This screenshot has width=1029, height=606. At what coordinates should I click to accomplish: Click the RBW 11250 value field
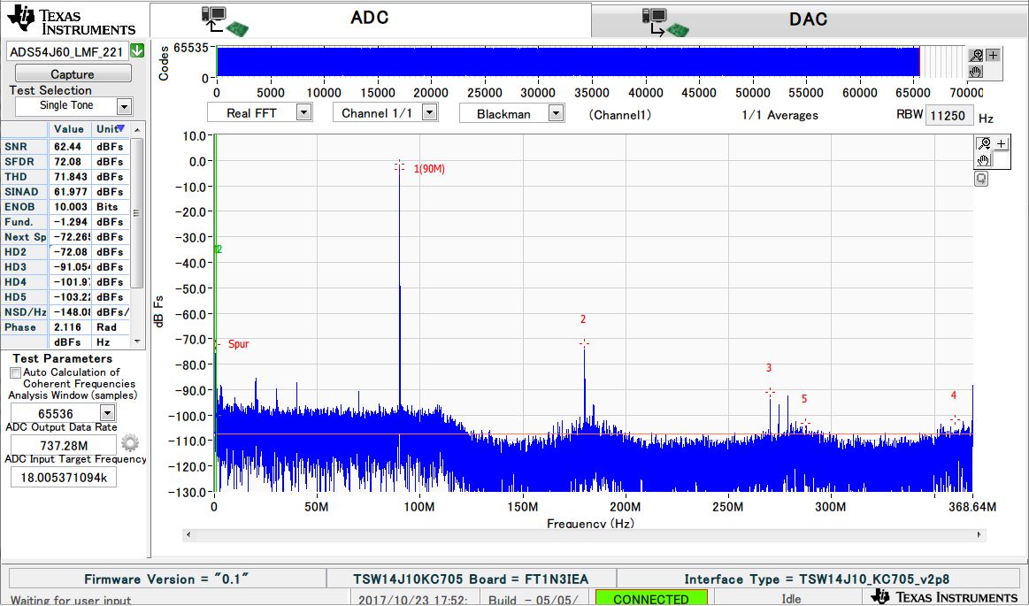(x=948, y=115)
